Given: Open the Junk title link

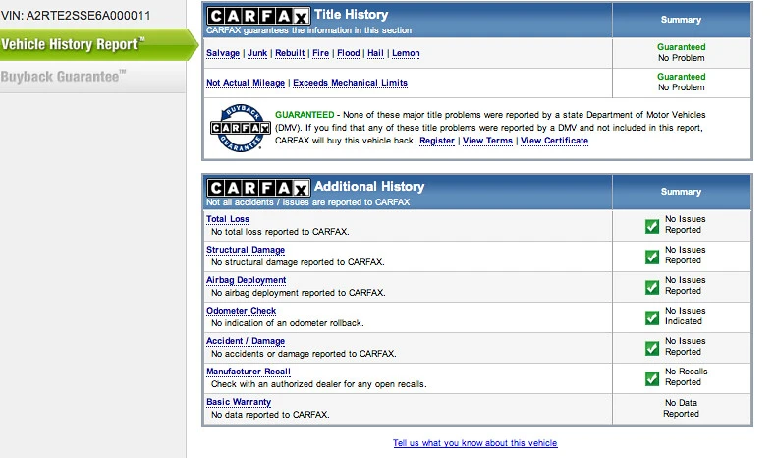Looking at the screenshot, I should 257,53.
